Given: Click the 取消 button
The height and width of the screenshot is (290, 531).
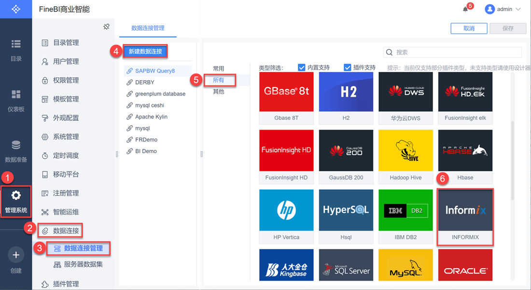Looking at the screenshot, I should pos(469,29).
